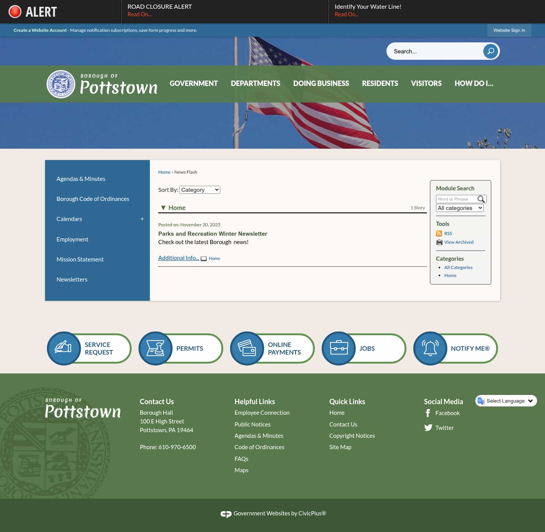Click the Permits scroll icon
This screenshot has height=532, width=545.
tap(156, 348)
